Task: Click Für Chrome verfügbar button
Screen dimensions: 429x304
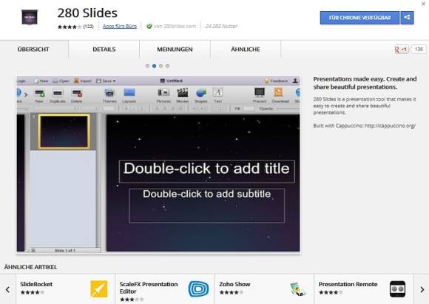Action: click(359, 18)
